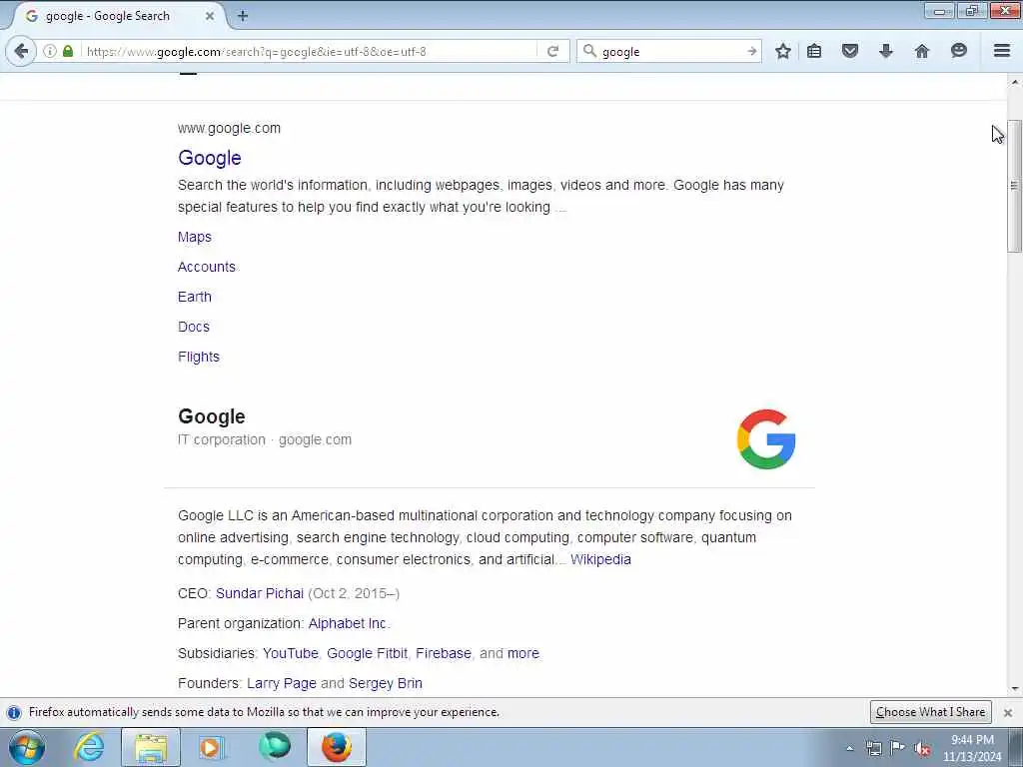The height and width of the screenshot is (767, 1023).
Task: Click the Google G logo image
Action: (x=766, y=439)
